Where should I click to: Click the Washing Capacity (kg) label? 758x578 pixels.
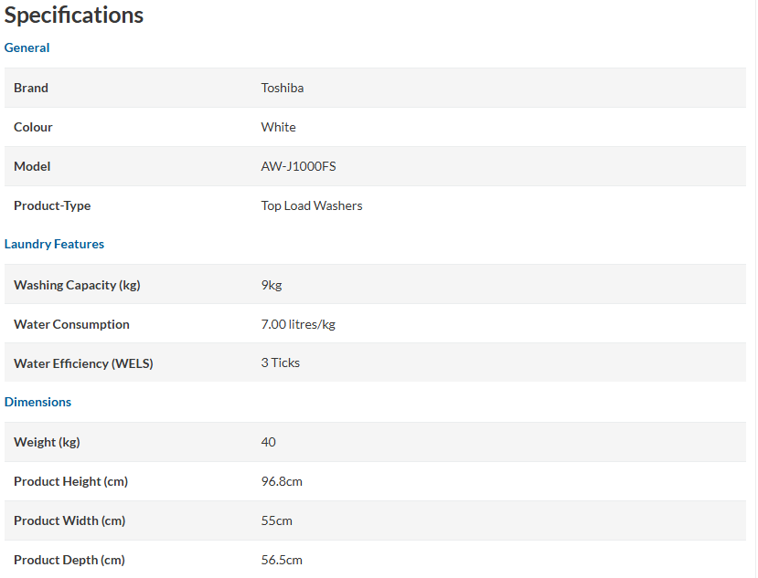pyautogui.click(x=77, y=285)
